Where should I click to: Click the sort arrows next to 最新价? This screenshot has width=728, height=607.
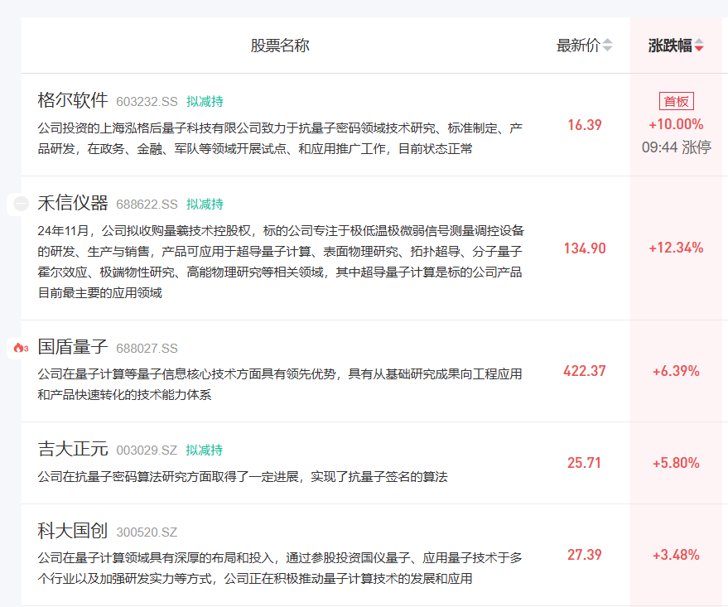point(608,46)
